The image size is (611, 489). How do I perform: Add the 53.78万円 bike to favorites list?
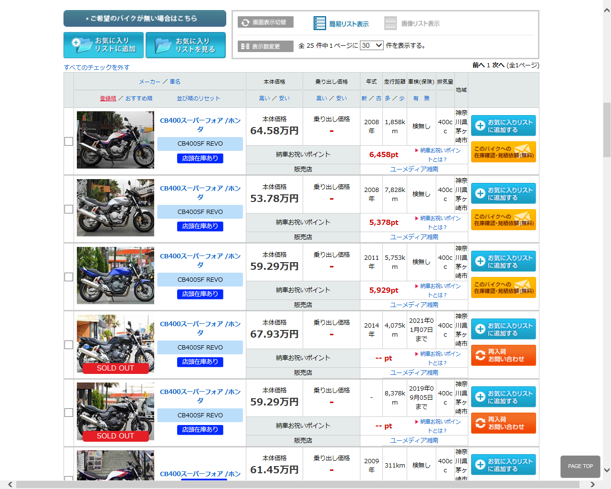point(504,193)
